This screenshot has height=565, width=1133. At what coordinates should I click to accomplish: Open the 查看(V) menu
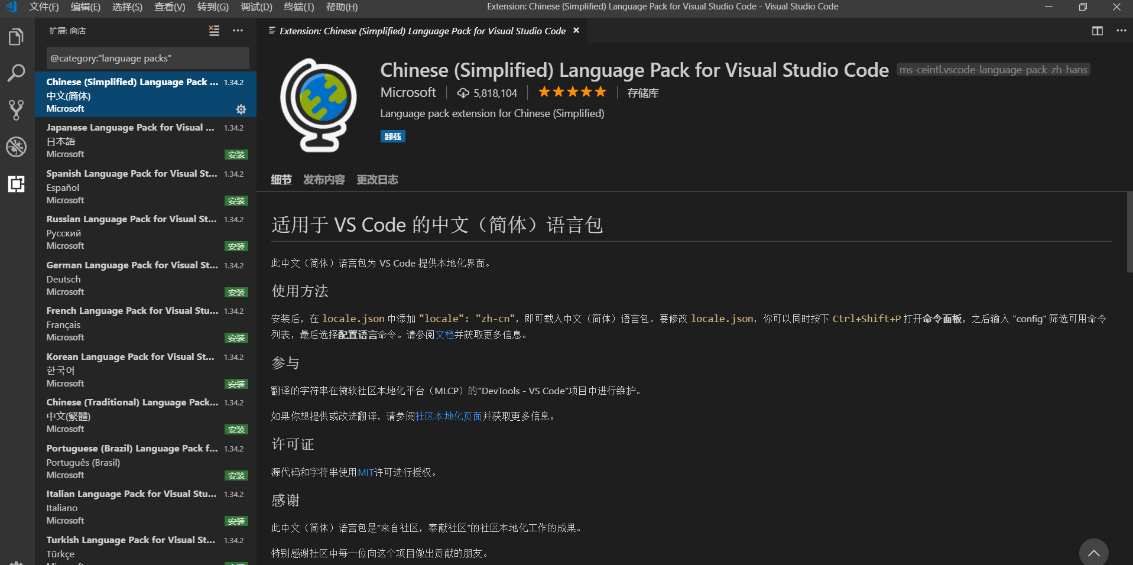coord(170,7)
